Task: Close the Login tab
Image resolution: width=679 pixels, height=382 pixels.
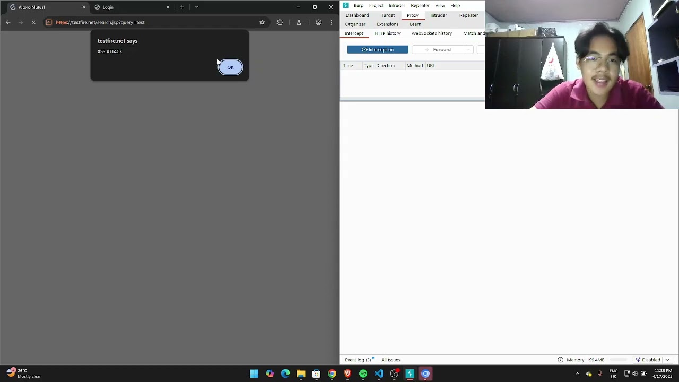Action: coord(168,7)
